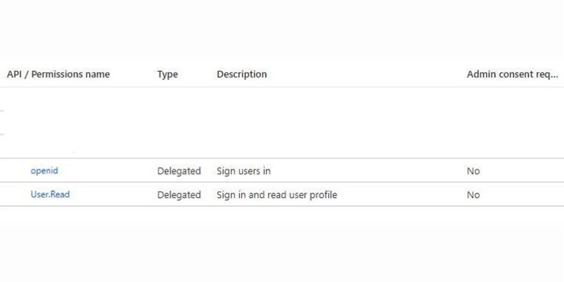Image resolution: width=564 pixels, height=282 pixels.
Task: Select Delegated type in openid row
Action: [x=179, y=171]
